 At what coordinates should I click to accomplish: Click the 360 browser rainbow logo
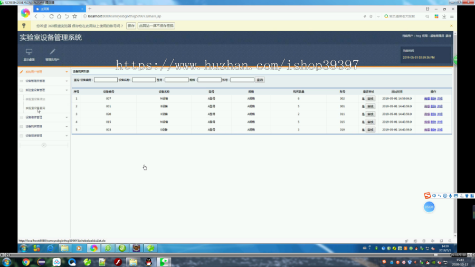tap(25, 13)
